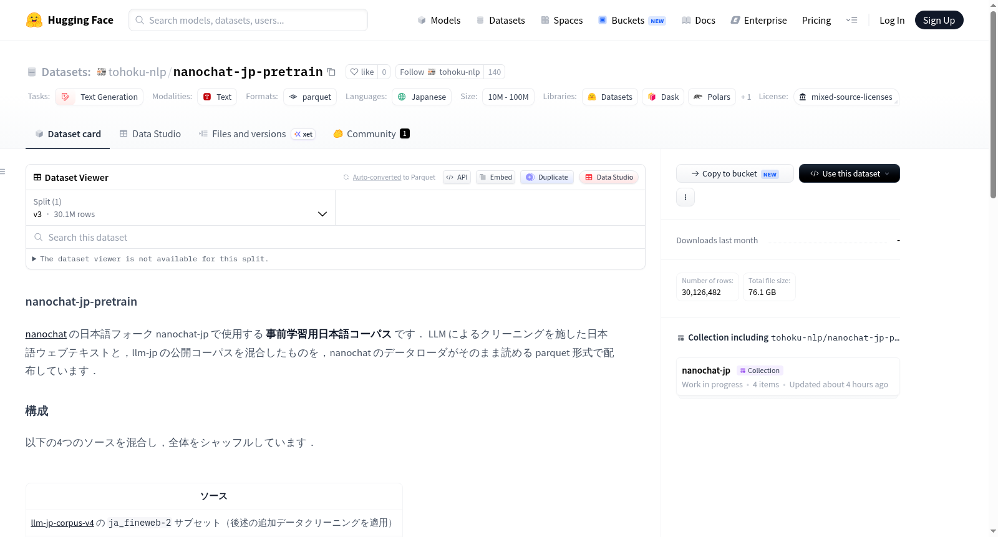Go to Models in top navigation
Screen dimensions: 998x537
click(x=439, y=20)
